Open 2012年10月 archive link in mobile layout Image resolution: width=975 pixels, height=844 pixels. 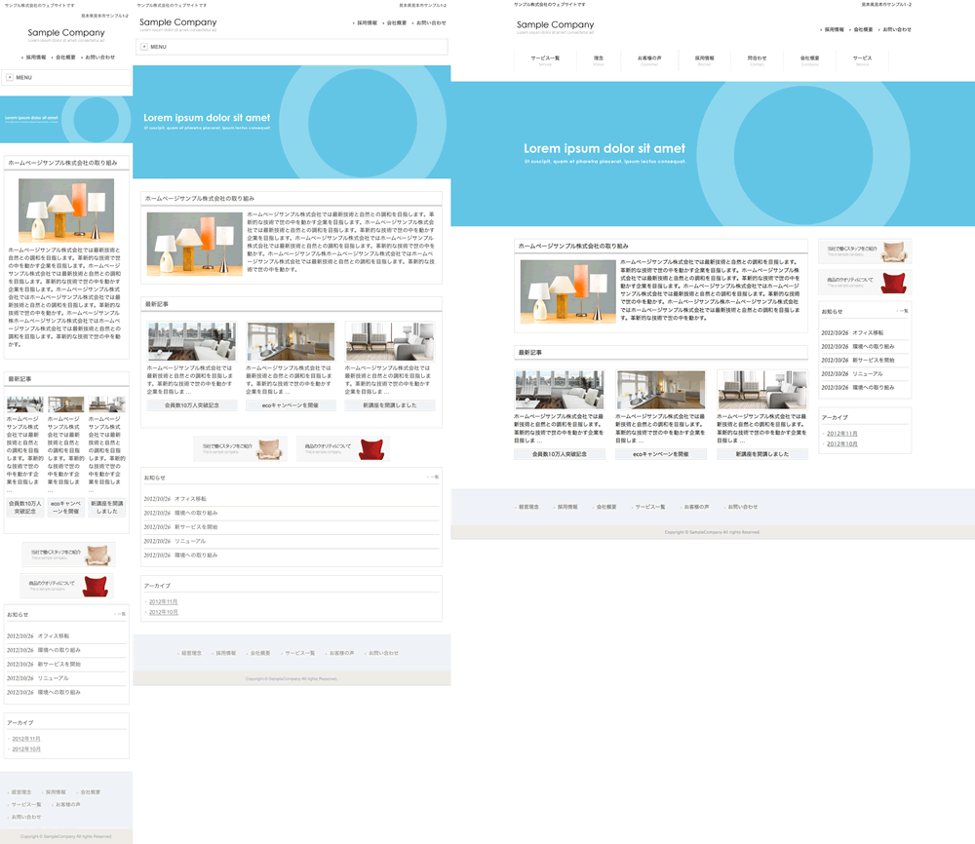tap(26, 748)
